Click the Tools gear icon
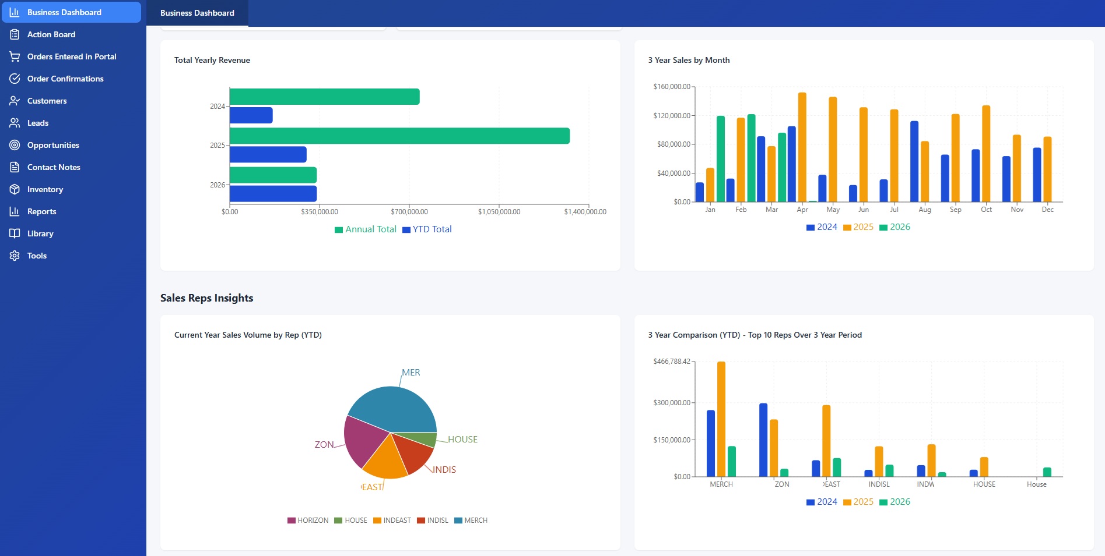The height and width of the screenshot is (556, 1105). click(15, 256)
